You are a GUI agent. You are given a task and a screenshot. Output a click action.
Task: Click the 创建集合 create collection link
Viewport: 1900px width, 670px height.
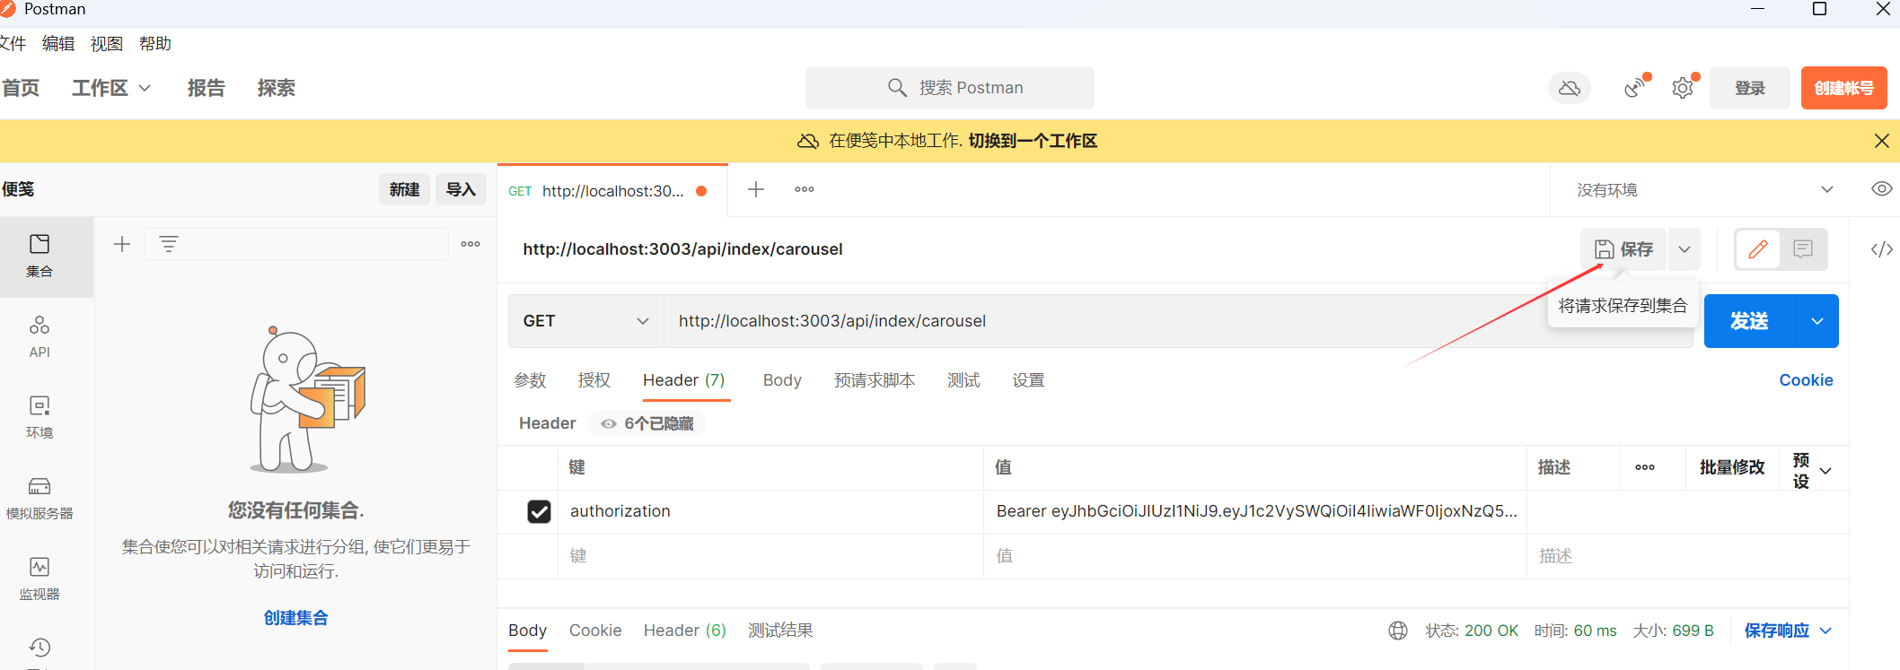coord(295,618)
